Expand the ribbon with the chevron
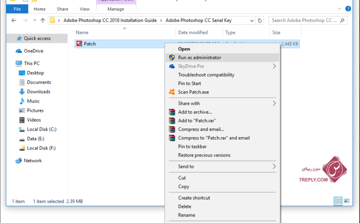 tap(339, 9)
